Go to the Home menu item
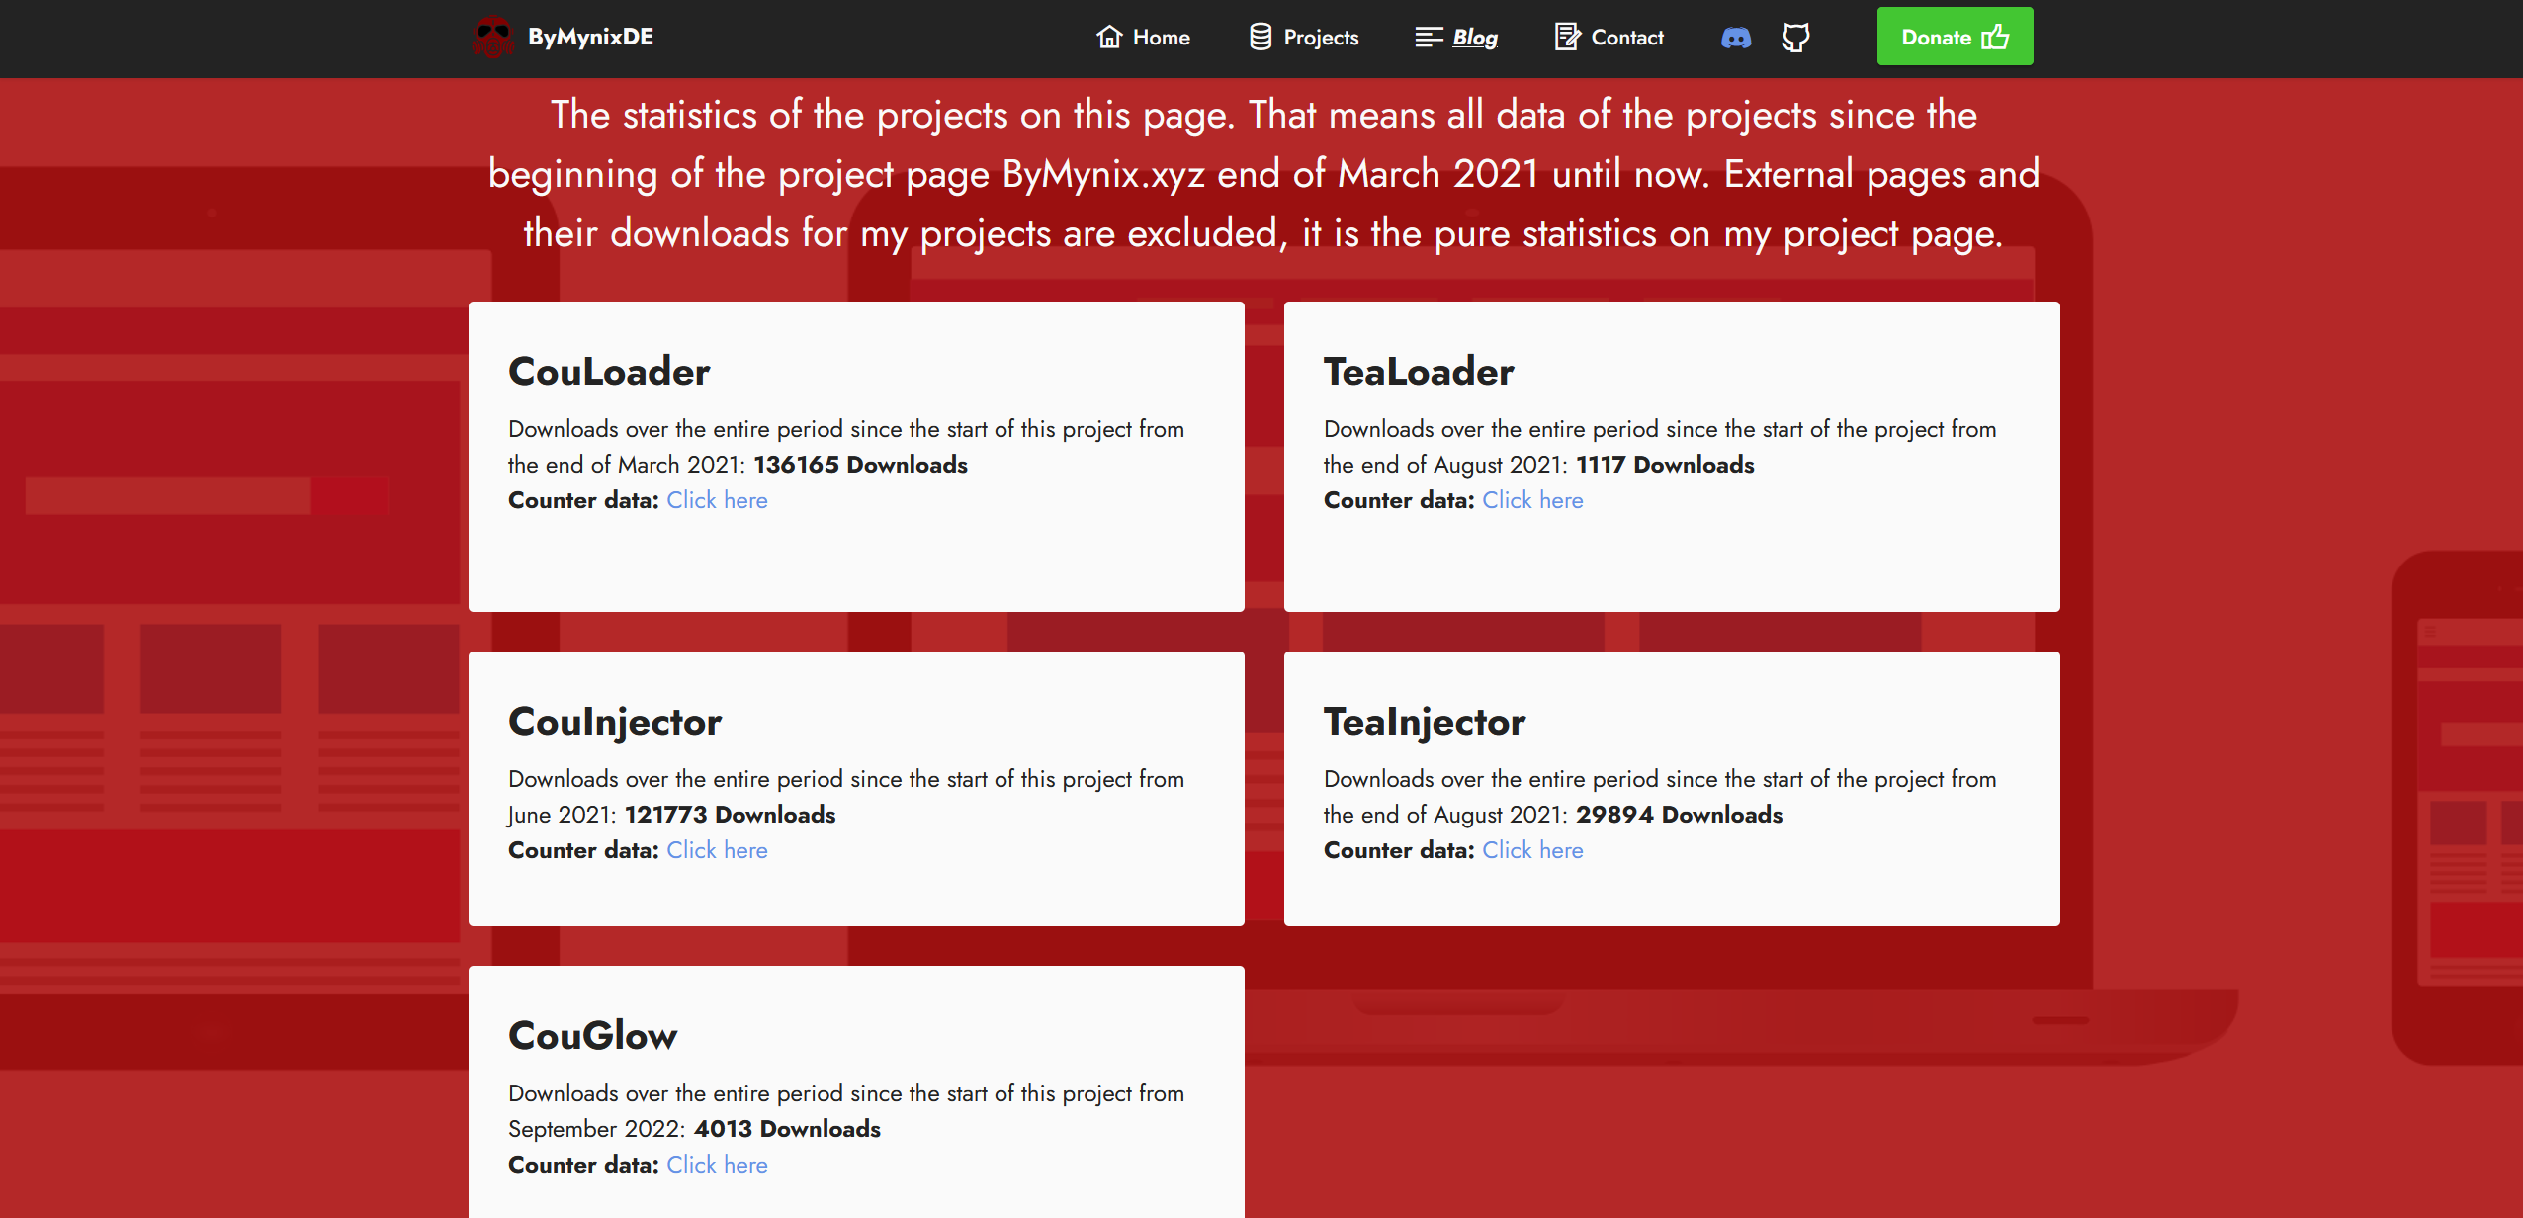Image resolution: width=2523 pixels, height=1218 pixels. 1161,38
